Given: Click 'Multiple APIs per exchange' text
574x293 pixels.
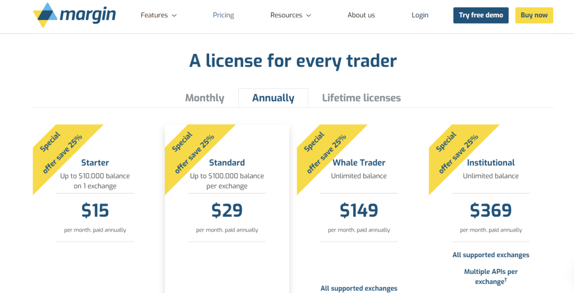Looking at the screenshot, I should [x=491, y=277].
